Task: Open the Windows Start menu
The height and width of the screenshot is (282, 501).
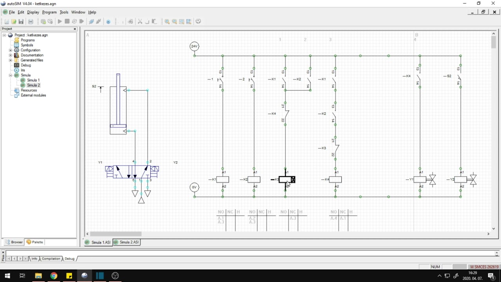Action: coord(7,276)
